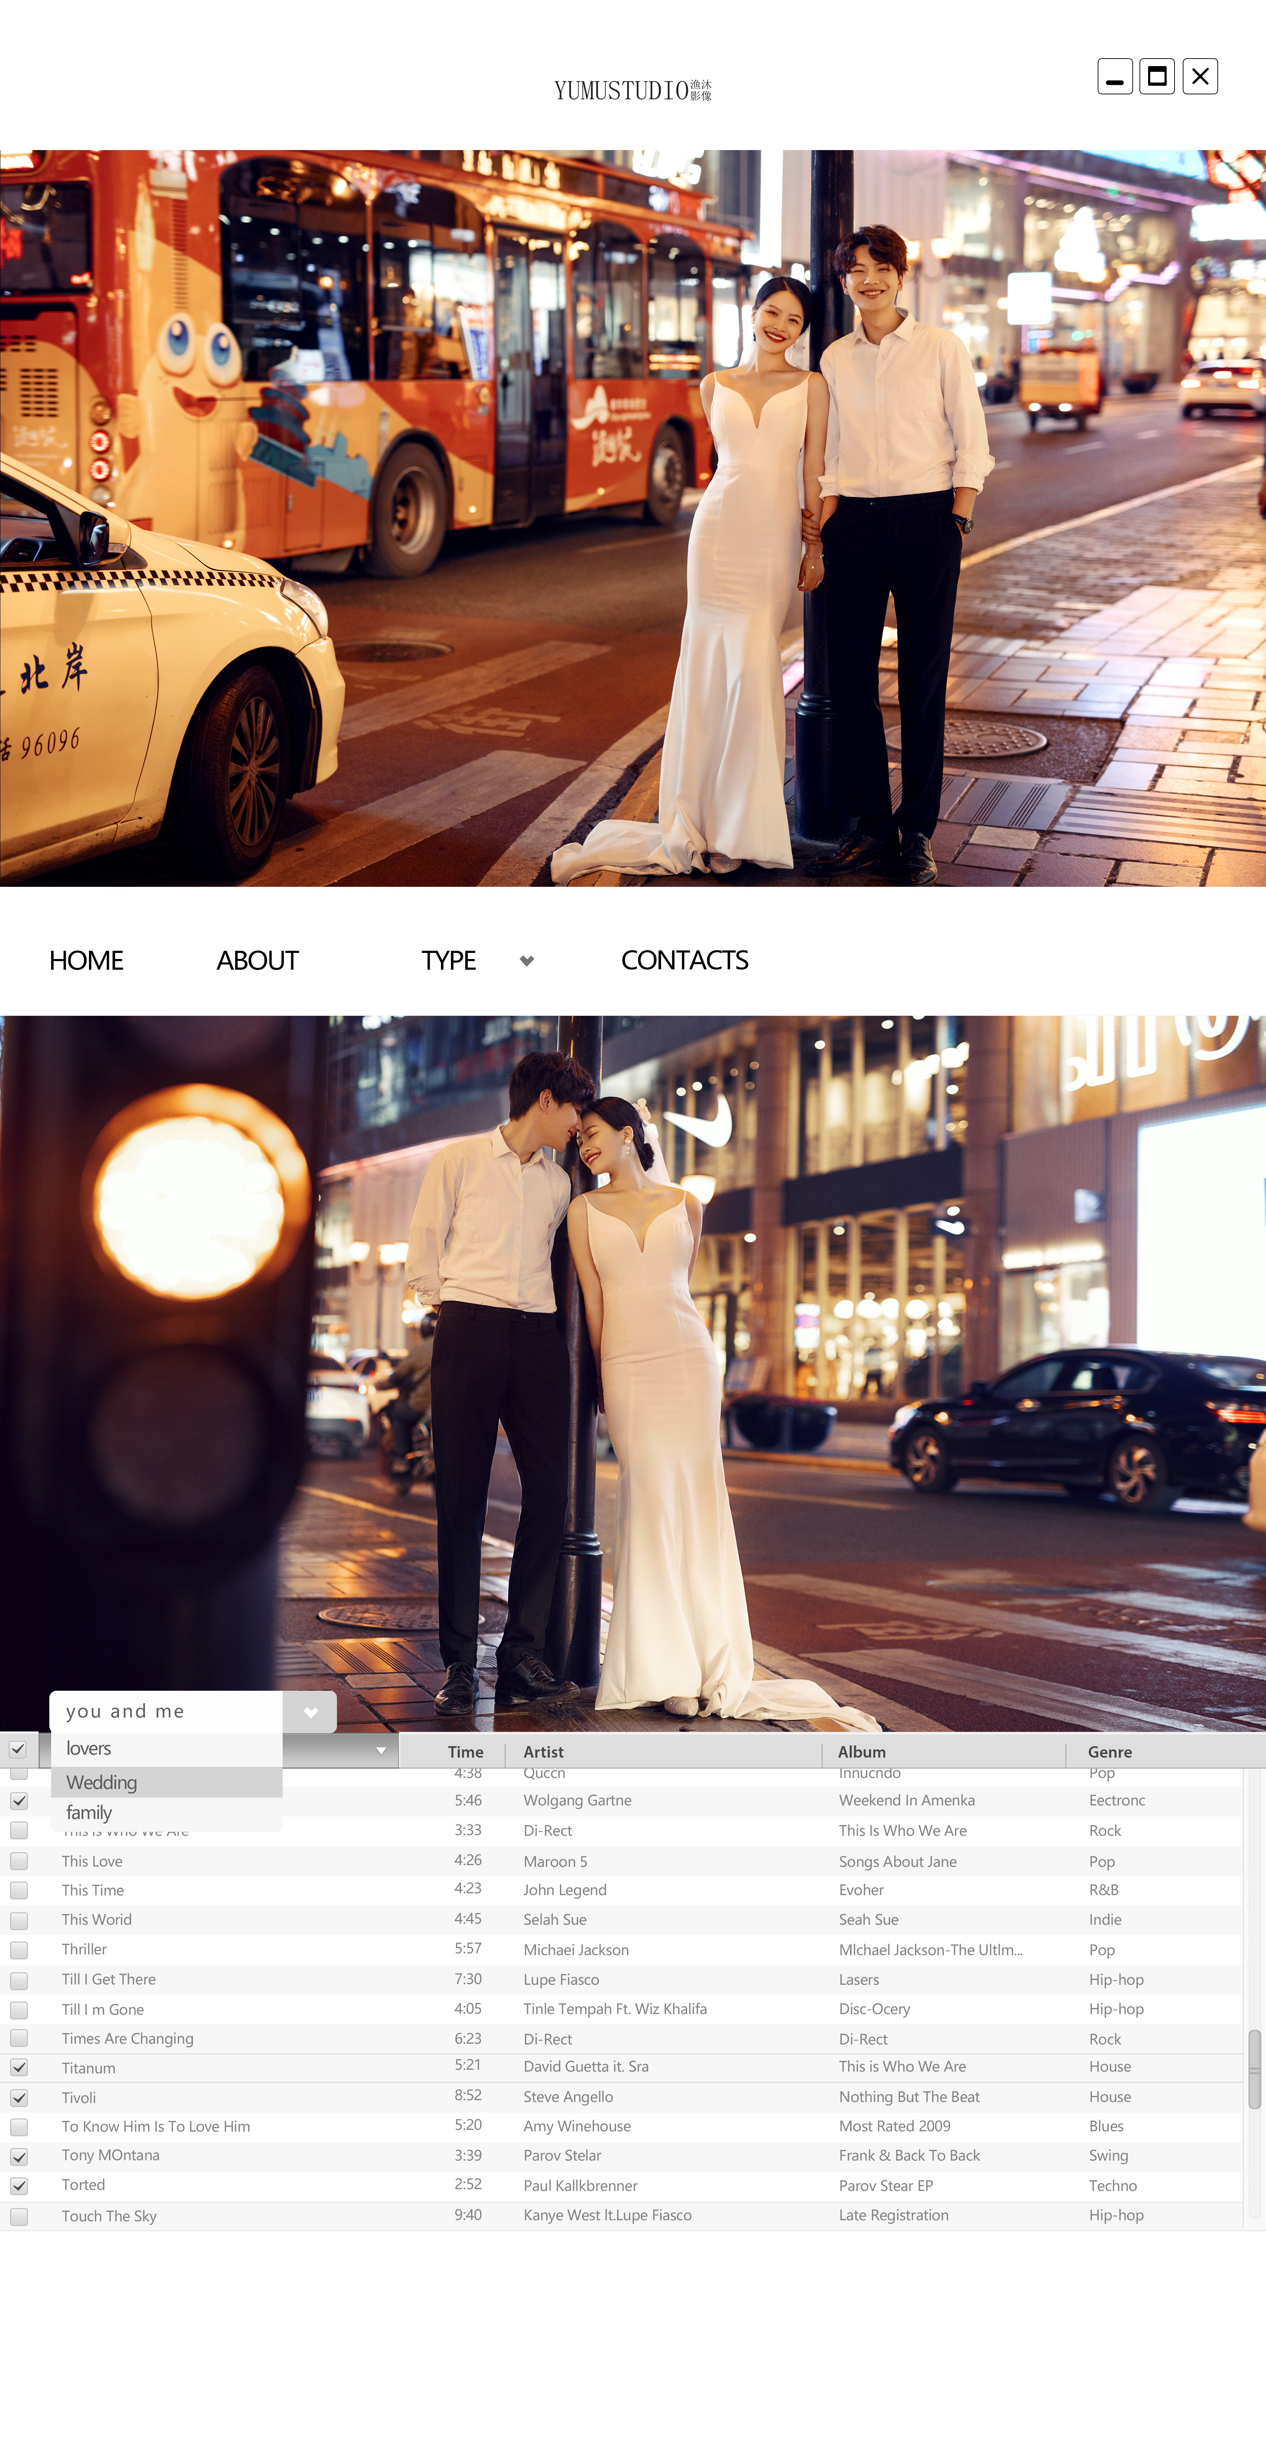The width and height of the screenshot is (1266, 2445).
Task: Pick the 'family' dropdown option
Action: 166,1813
